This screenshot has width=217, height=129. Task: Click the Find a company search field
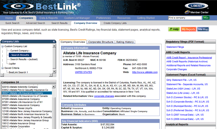pos(185,18)
